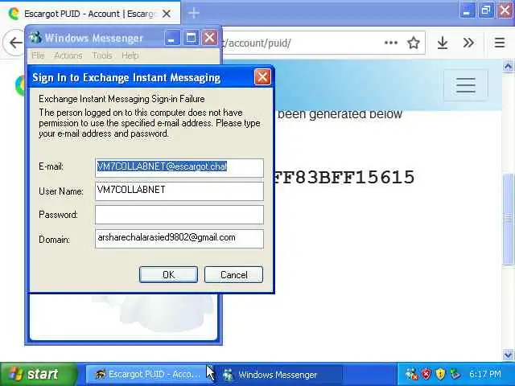
Task: Open the browser downloads arrow icon
Action: [443, 43]
